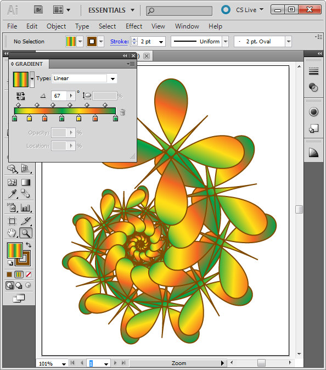
Task: Open the Object menu
Action: point(56,26)
